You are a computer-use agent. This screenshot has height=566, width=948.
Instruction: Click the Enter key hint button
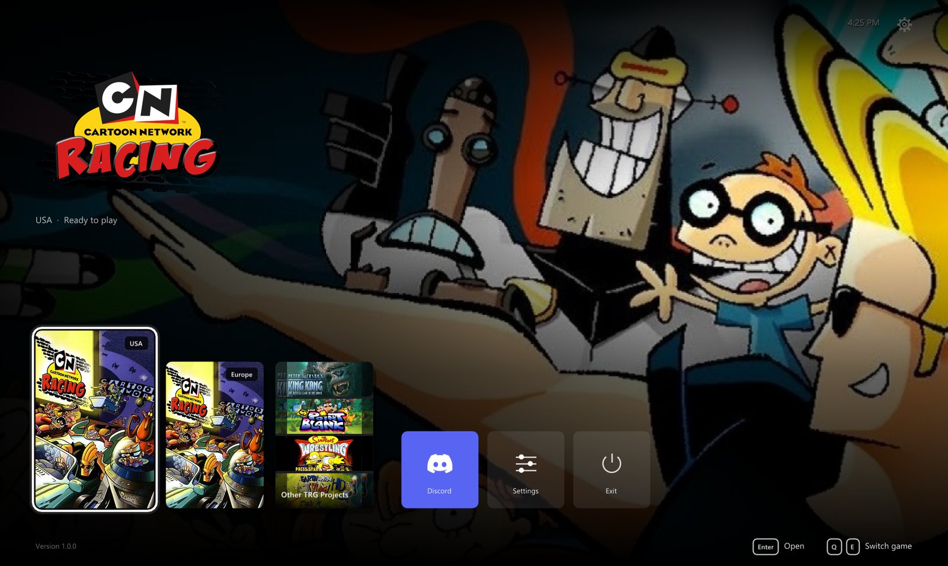point(766,546)
